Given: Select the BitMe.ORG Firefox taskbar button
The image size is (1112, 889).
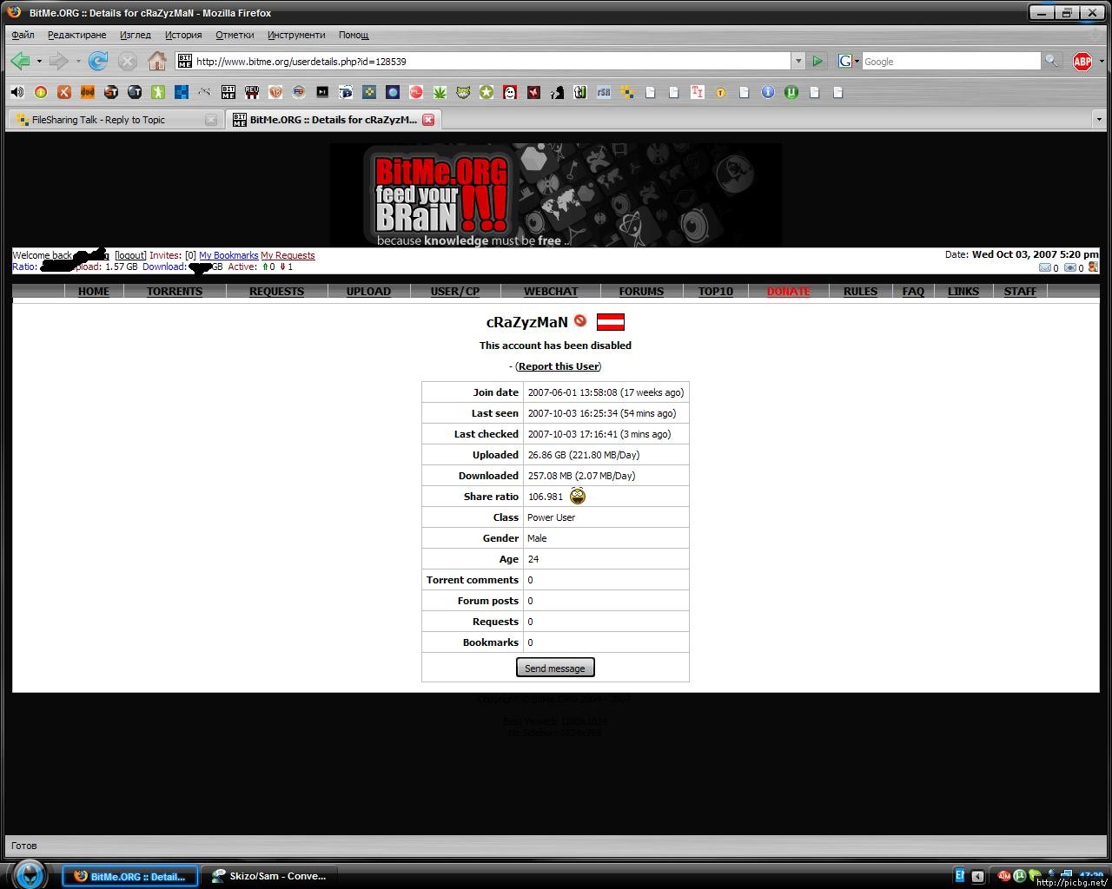Looking at the screenshot, I should 130,876.
